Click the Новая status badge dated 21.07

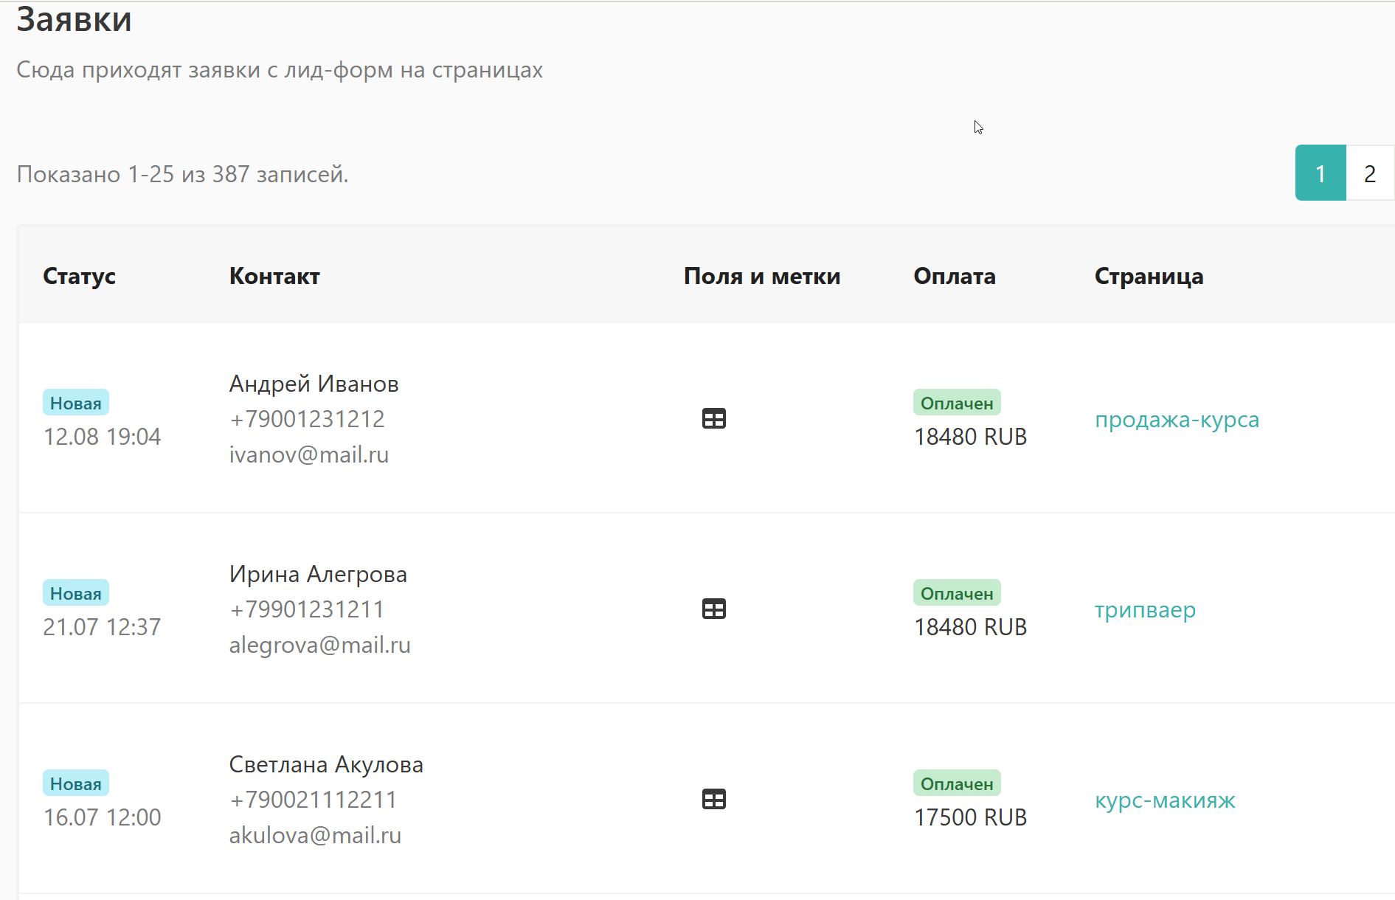(x=75, y=593)
